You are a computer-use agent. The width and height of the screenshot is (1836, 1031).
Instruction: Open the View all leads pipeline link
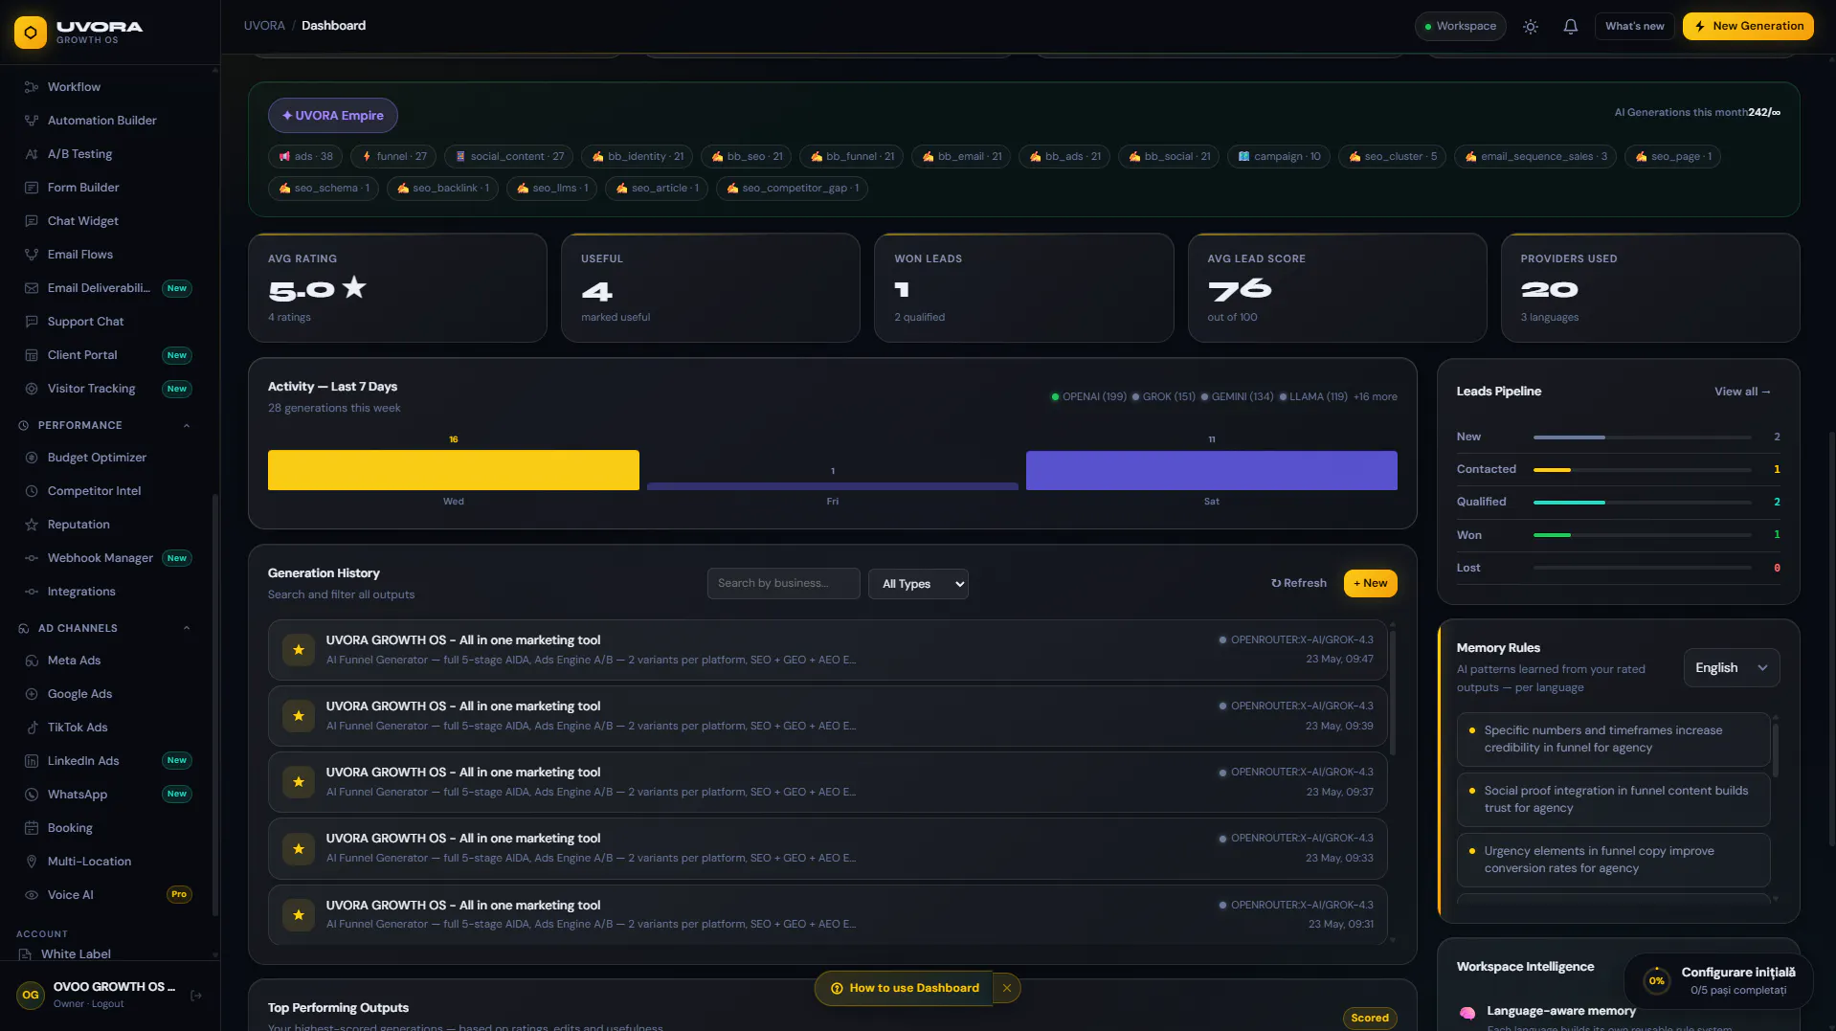click(x=1742, y=392)
